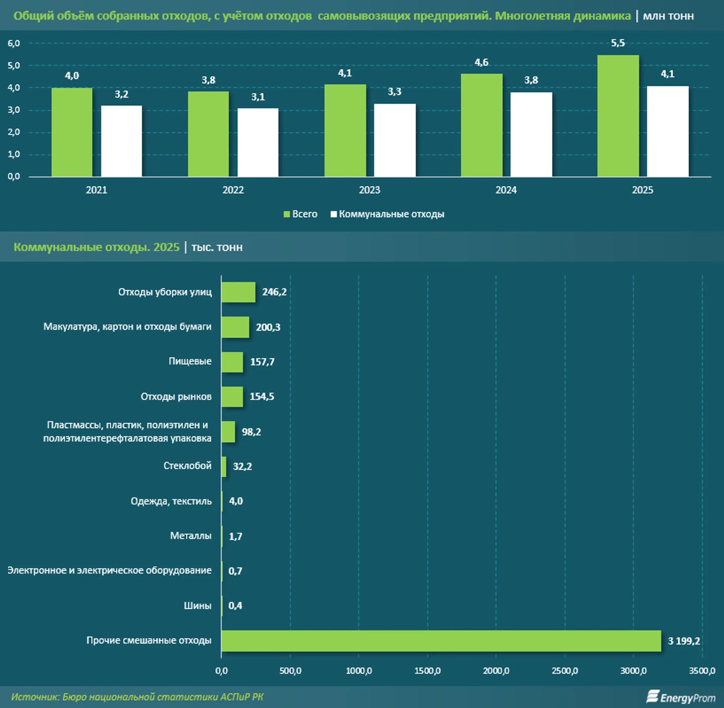Select the category label 'Прочие смешанные отходы'
Image resolution: width=724 pixels, height=708 pixels.
tap(149, 640)
